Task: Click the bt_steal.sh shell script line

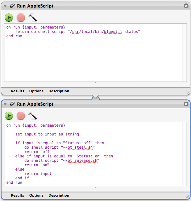Action: click(59, 147)
